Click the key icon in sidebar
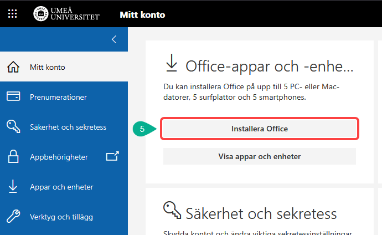Viewport: 382px width, 235px height. (13, 127)
